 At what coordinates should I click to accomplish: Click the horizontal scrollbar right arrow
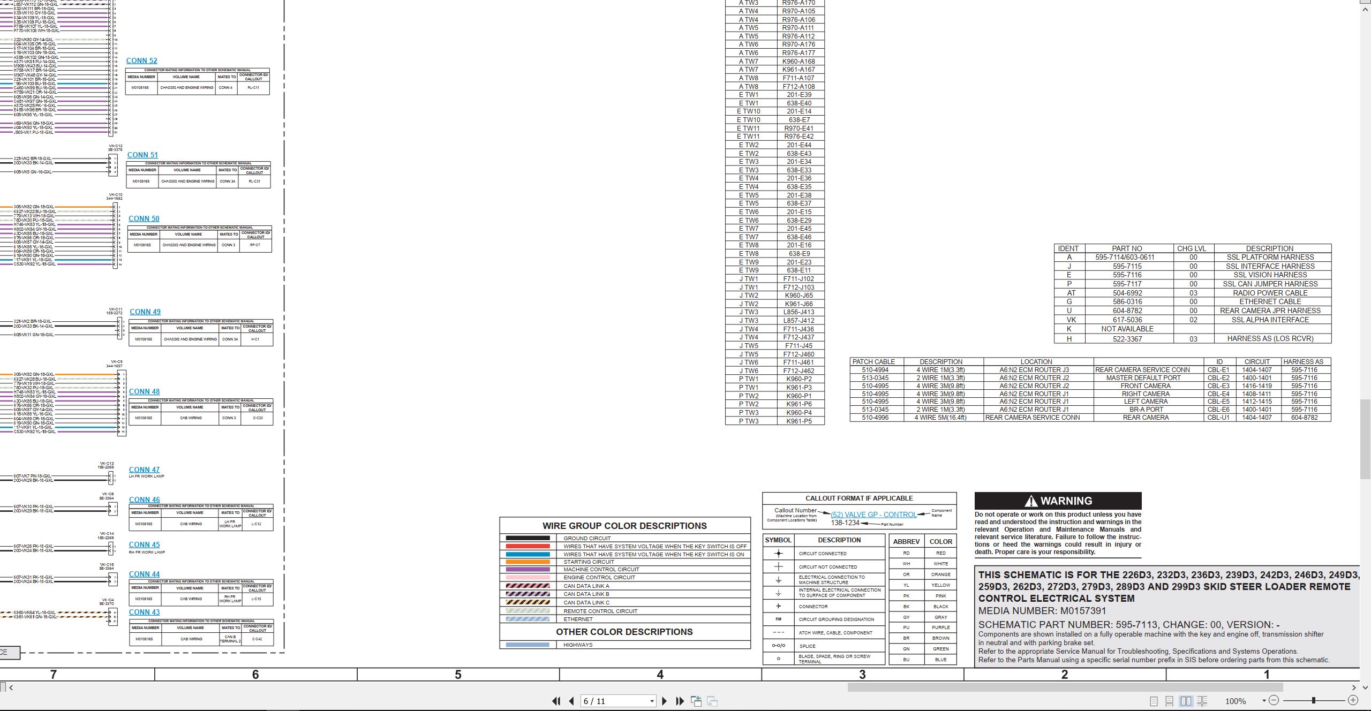pyautogui.click(x=1354, y=687)
